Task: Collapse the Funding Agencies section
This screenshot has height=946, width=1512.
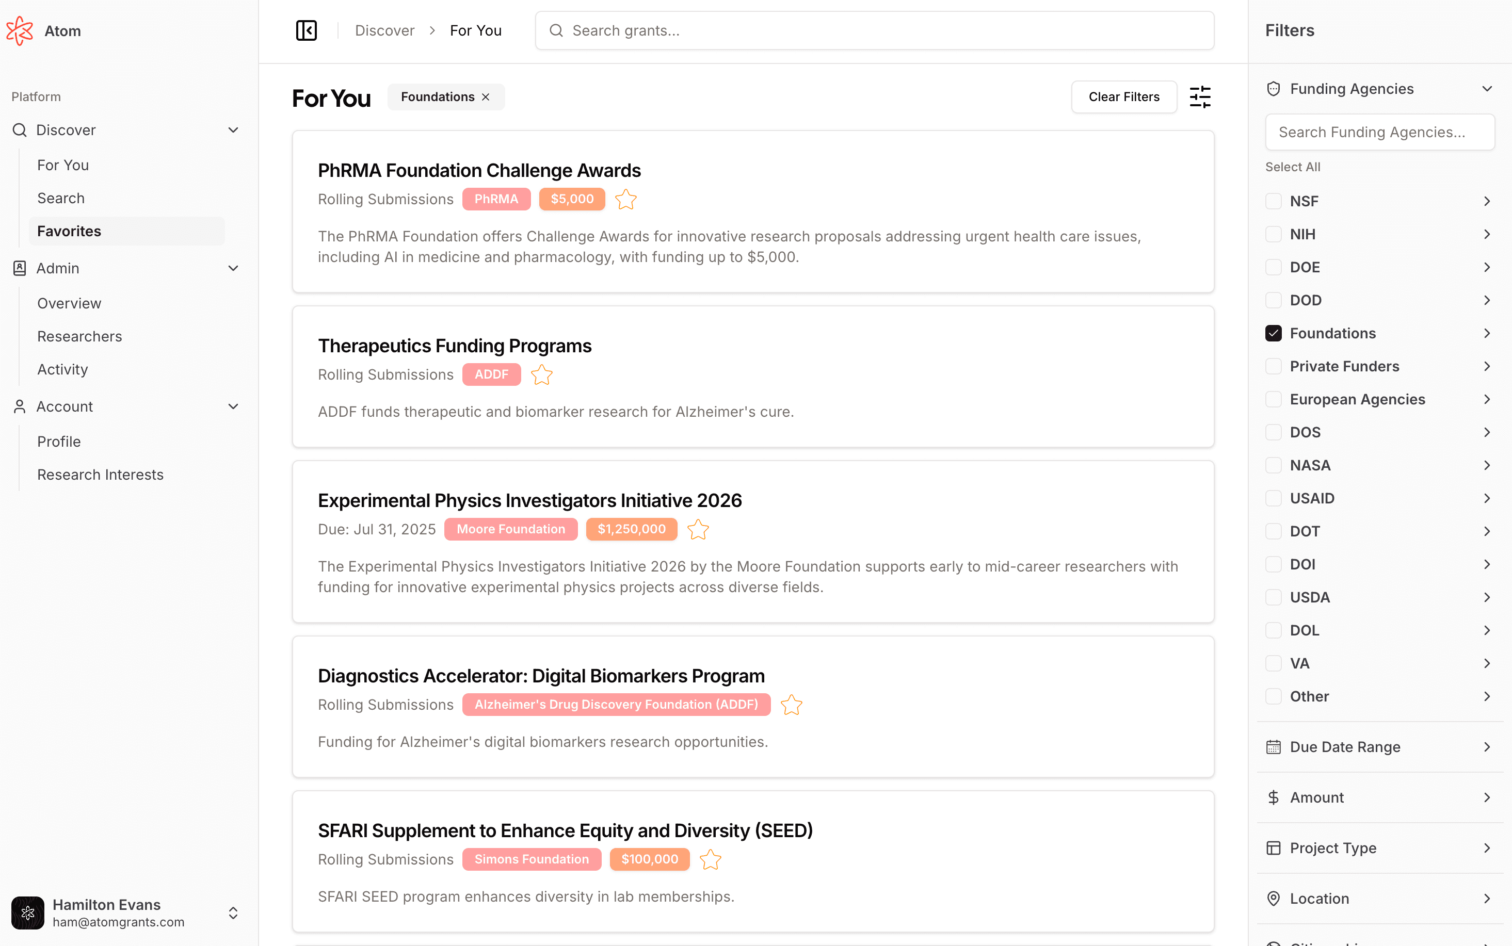Action: [x=1486, y=89]
